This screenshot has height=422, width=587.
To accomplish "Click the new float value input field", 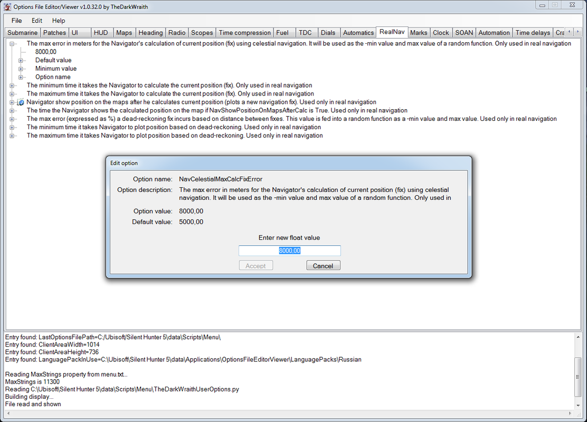I will pyautogui.click(x=289, y=251).
